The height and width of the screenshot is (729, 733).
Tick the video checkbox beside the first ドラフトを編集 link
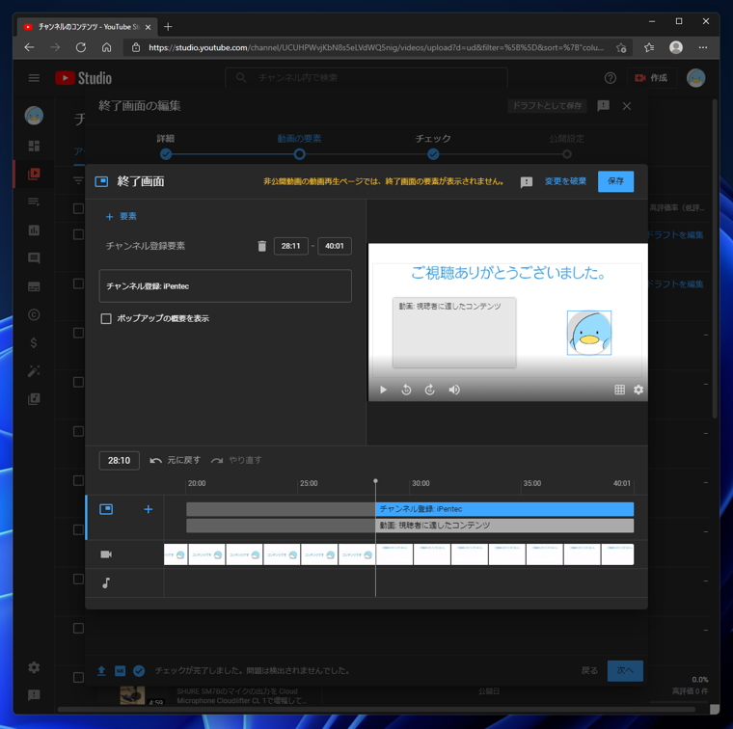pyautogui.click(x=78, y=234)
